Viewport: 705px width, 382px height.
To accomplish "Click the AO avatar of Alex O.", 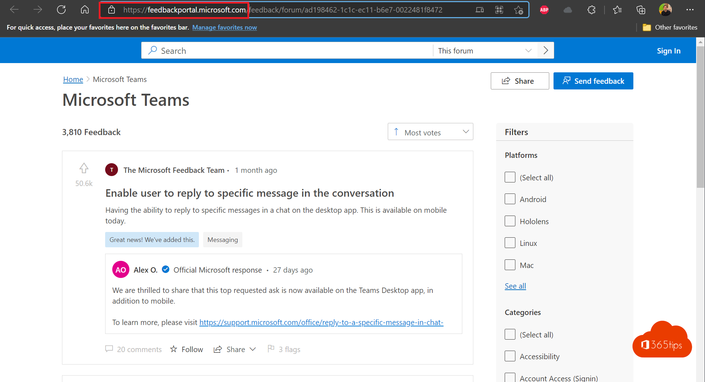I will 120,270.
